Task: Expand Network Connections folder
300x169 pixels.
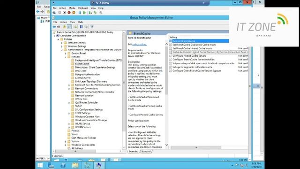Action: coord(69,89)
